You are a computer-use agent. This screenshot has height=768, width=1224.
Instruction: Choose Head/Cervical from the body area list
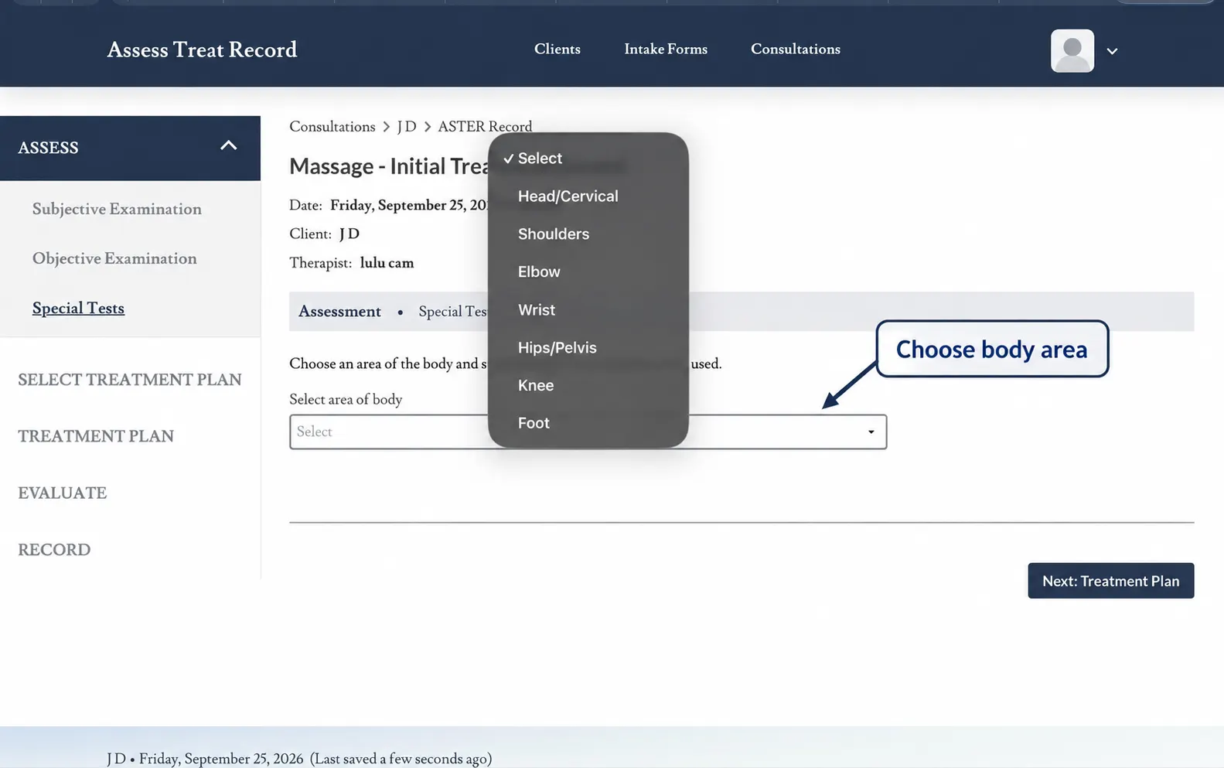[568, 196]
